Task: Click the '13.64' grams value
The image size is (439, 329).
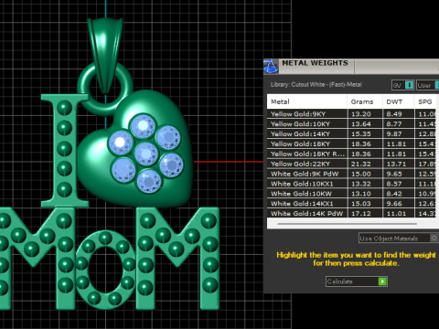Action: [x=361, y=124]
